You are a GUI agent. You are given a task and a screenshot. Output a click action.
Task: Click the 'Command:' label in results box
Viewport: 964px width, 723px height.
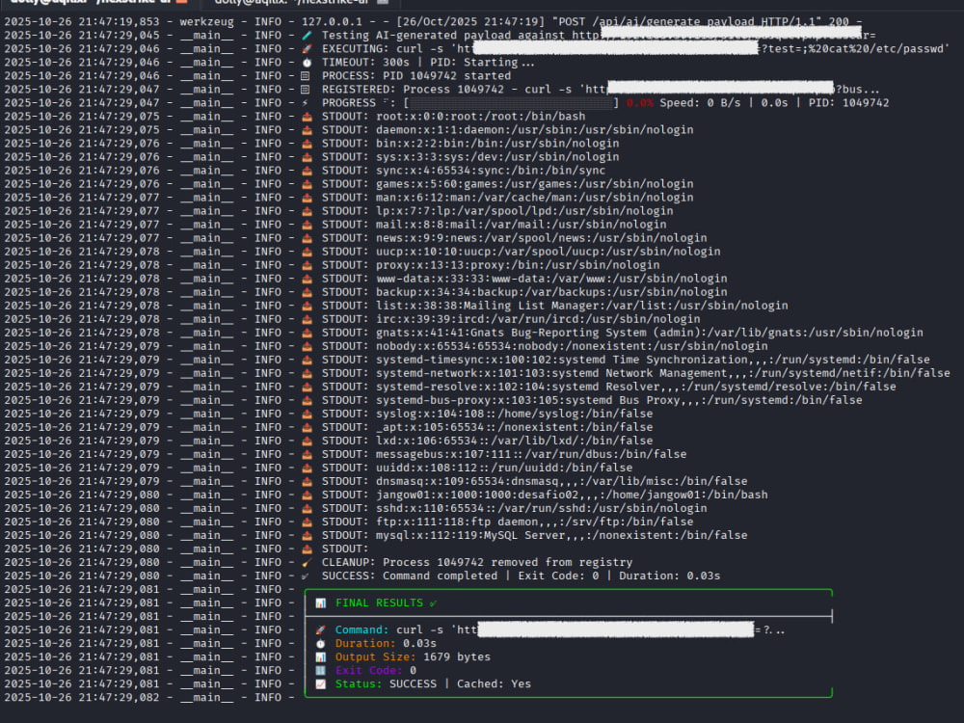[x=362, y=630]
